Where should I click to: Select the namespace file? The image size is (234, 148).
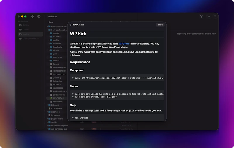(58, 88)
